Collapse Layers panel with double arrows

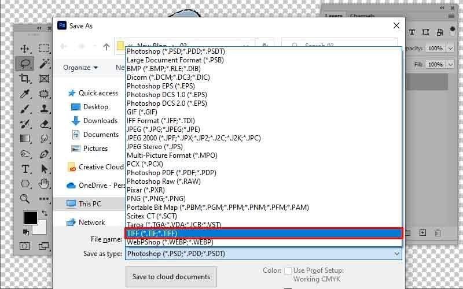tap(442, 8)
